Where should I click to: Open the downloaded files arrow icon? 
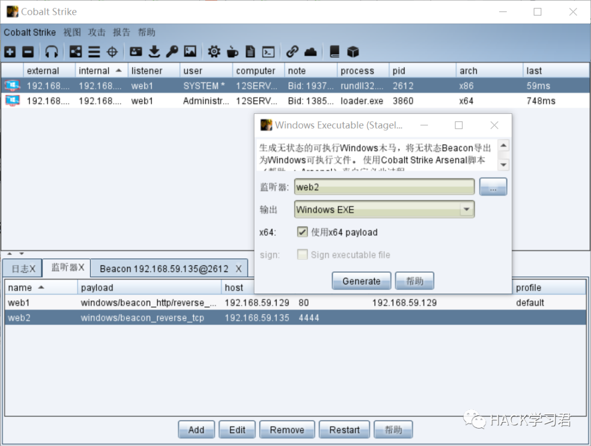[x=154, y=51]
